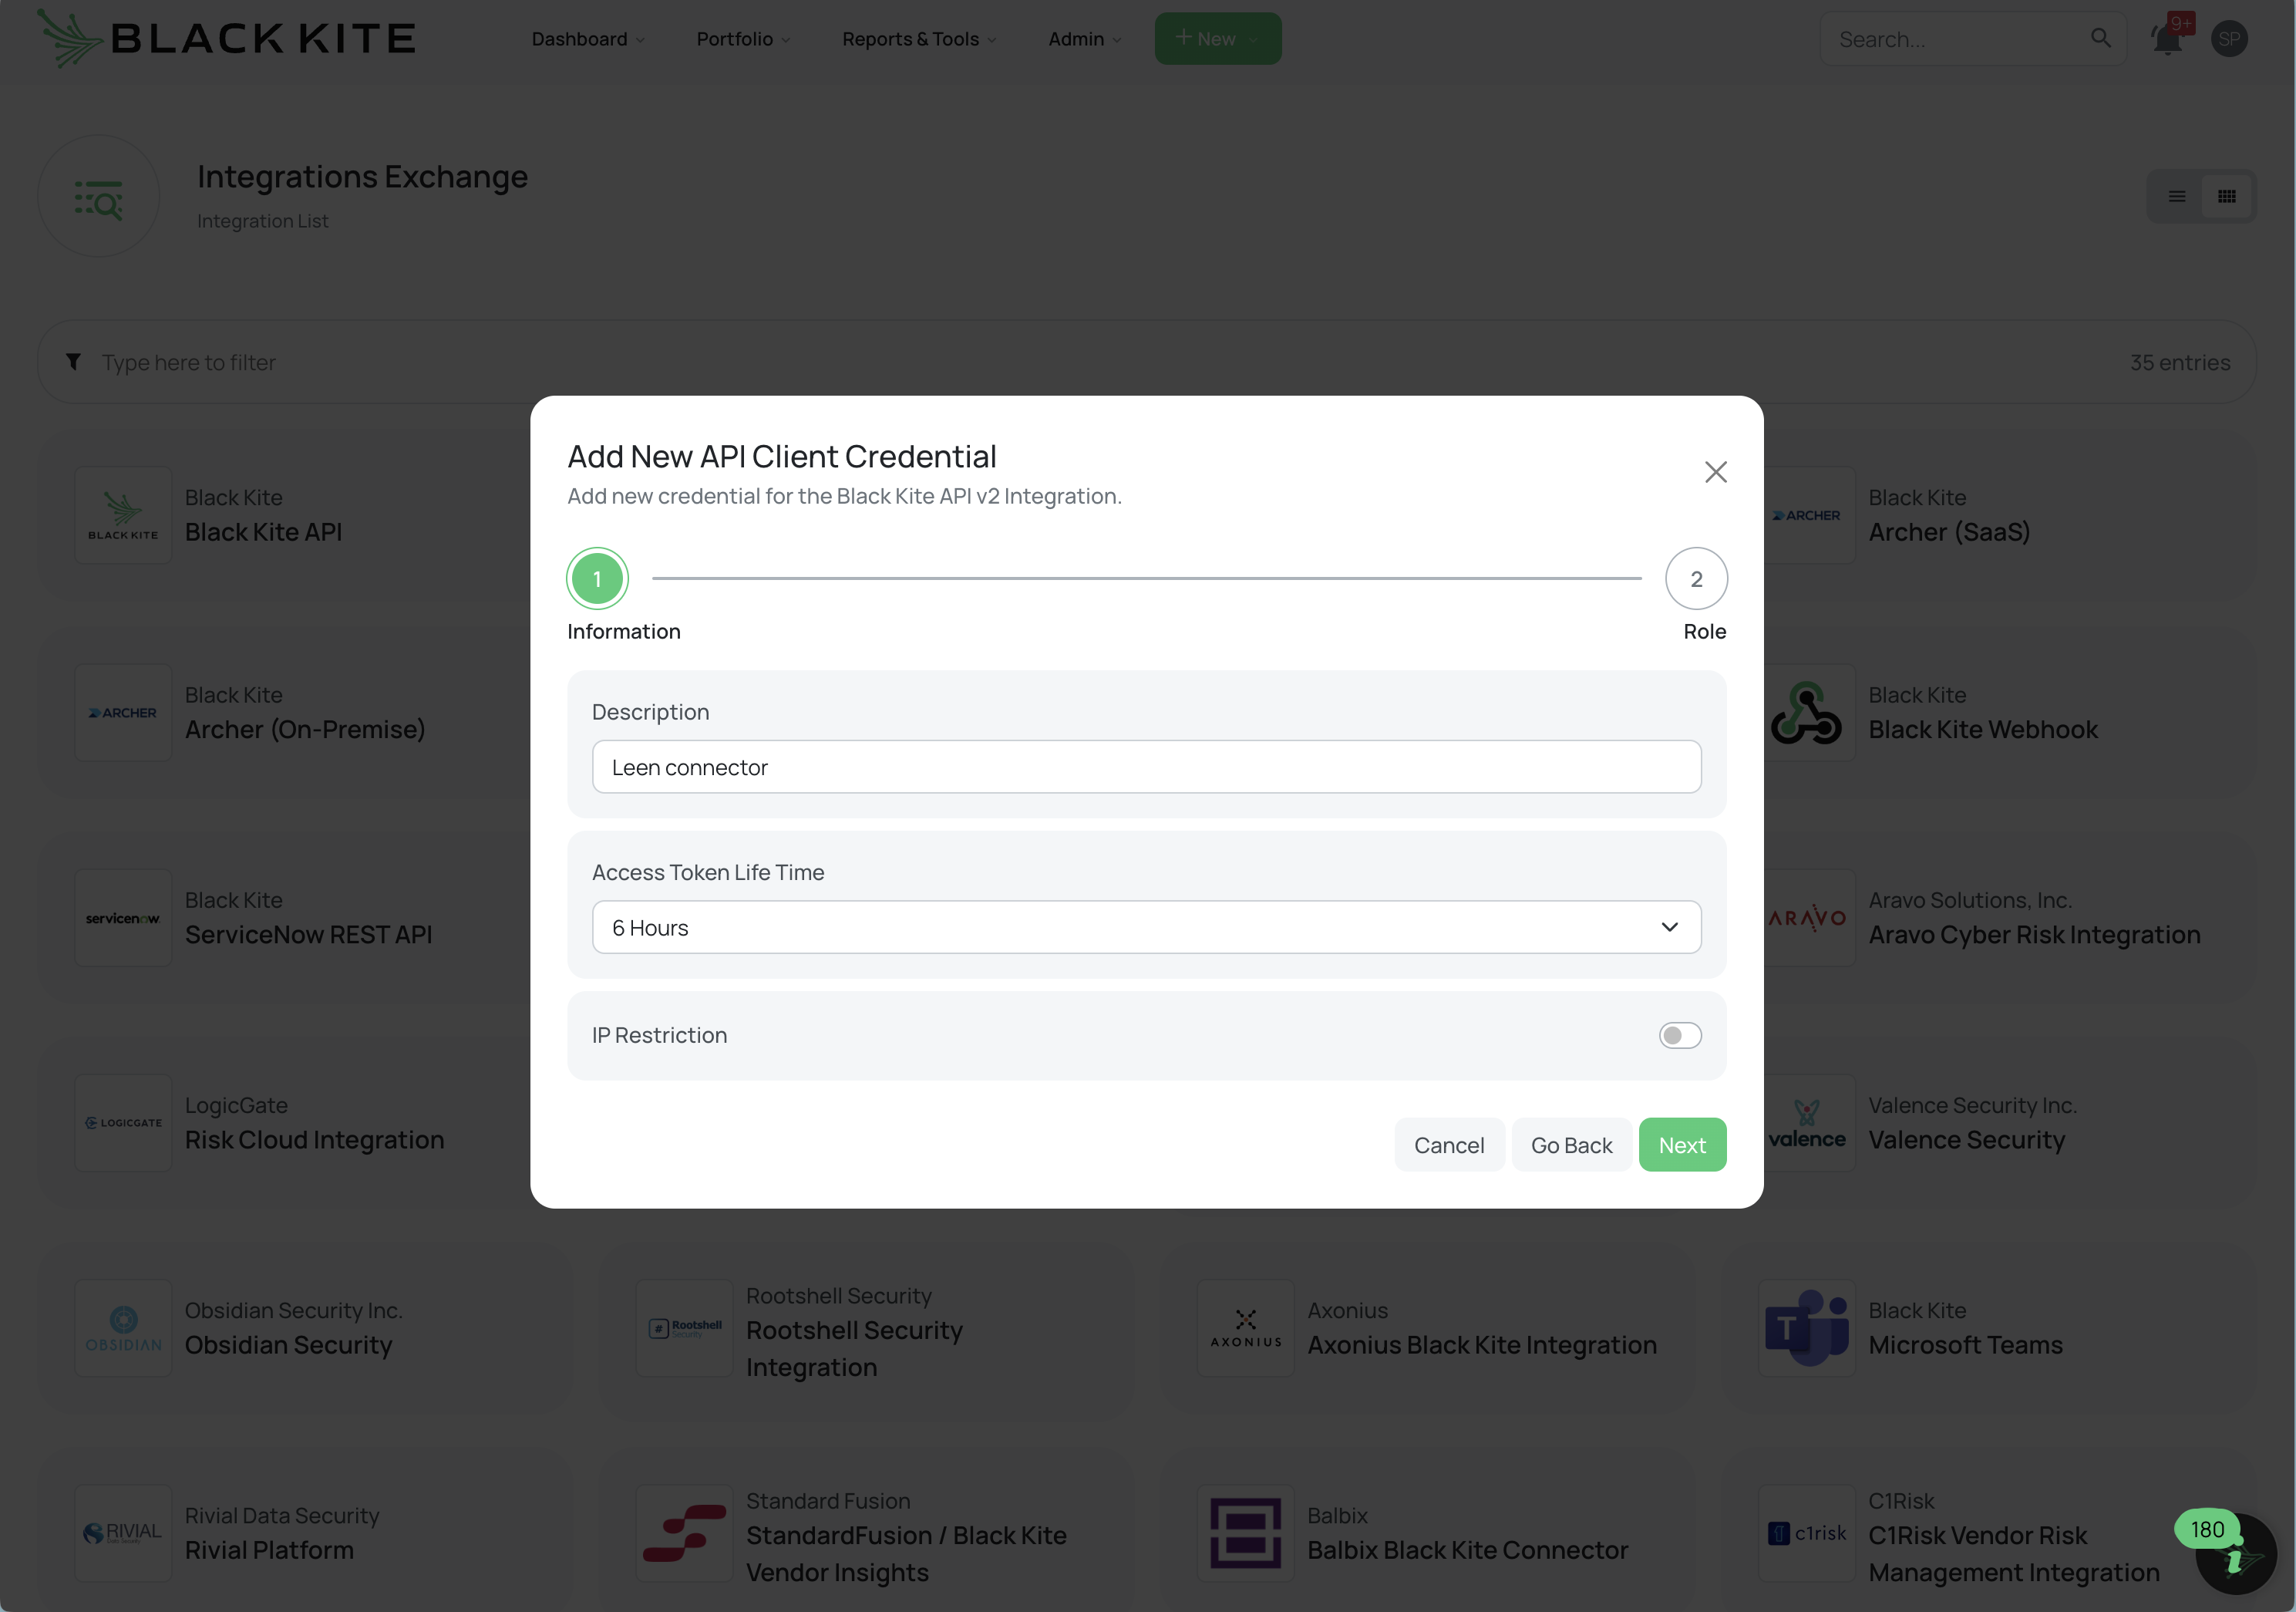Viewport: 2296px width, 1612px height.
Task: Expand the Dashboard menu
Action: pos(588,39)
